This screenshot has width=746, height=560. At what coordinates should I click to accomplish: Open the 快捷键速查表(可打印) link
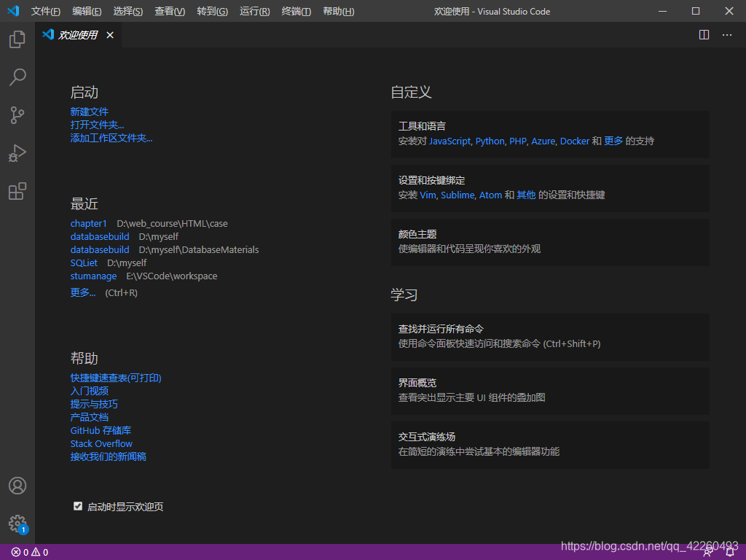coord(116,378)
